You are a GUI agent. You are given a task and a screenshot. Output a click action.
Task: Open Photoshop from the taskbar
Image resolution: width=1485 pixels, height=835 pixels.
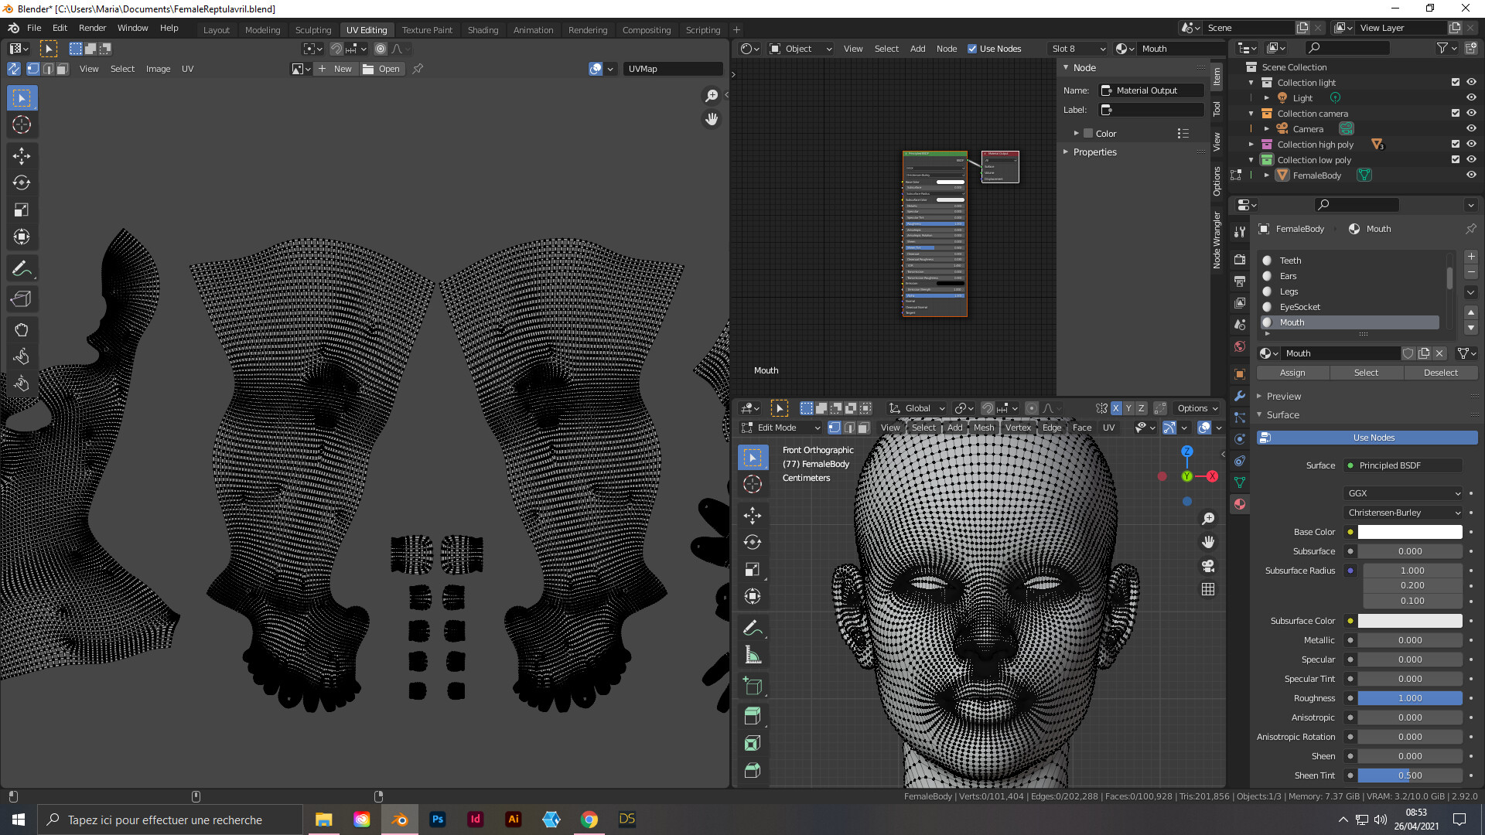[437, 819]
